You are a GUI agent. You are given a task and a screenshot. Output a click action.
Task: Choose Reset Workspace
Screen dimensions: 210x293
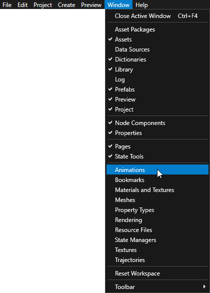[157, 273]
